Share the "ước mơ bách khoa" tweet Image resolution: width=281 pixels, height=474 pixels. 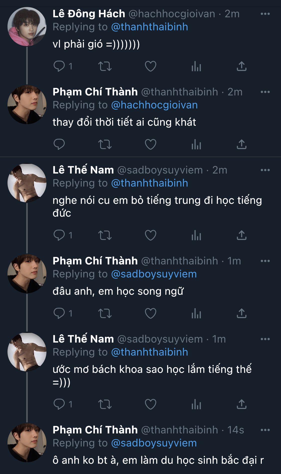coord(242,404)
